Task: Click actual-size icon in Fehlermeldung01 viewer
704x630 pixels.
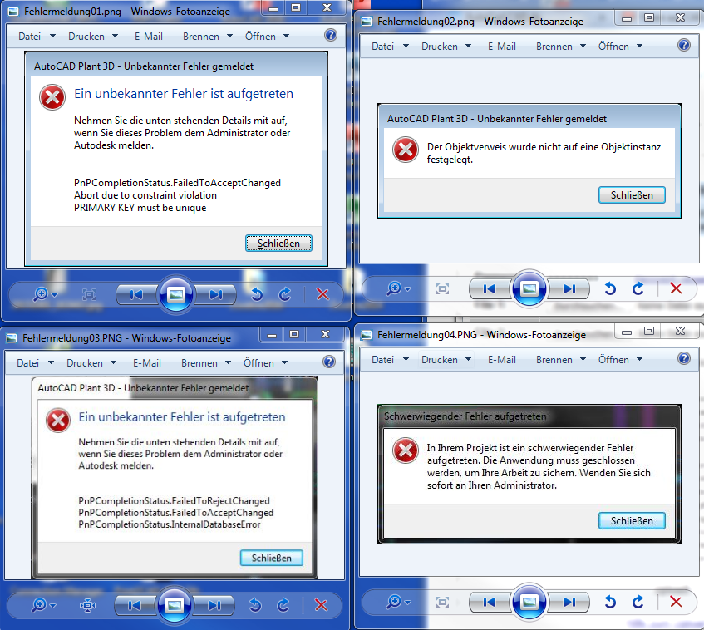Action: (x=89, y=294)
